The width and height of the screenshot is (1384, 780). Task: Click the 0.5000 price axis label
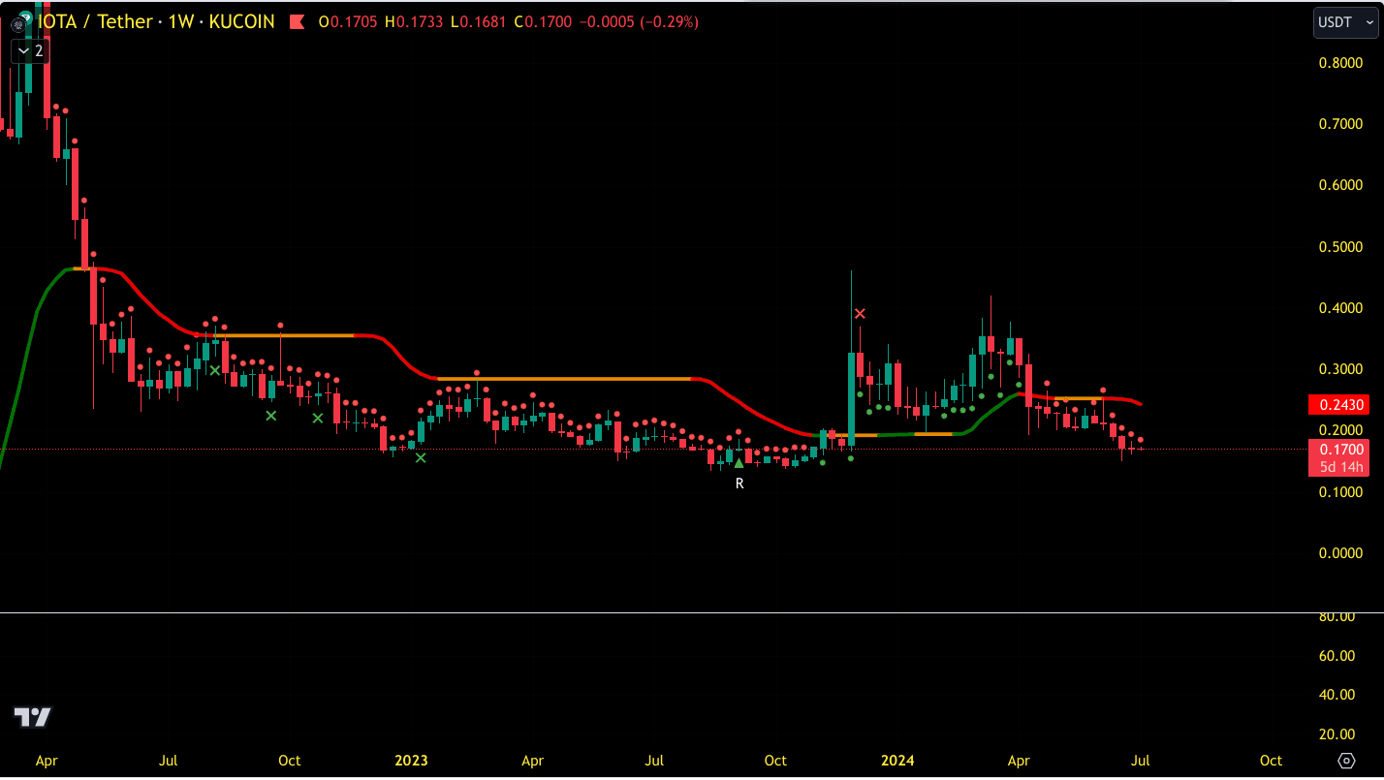point(1341,247)
